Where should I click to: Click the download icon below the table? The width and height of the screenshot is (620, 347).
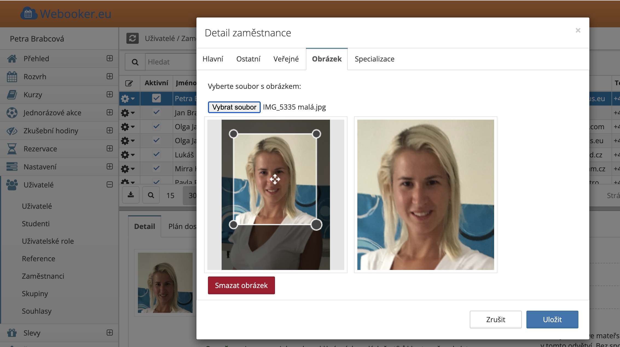click(x=131, y=195)
